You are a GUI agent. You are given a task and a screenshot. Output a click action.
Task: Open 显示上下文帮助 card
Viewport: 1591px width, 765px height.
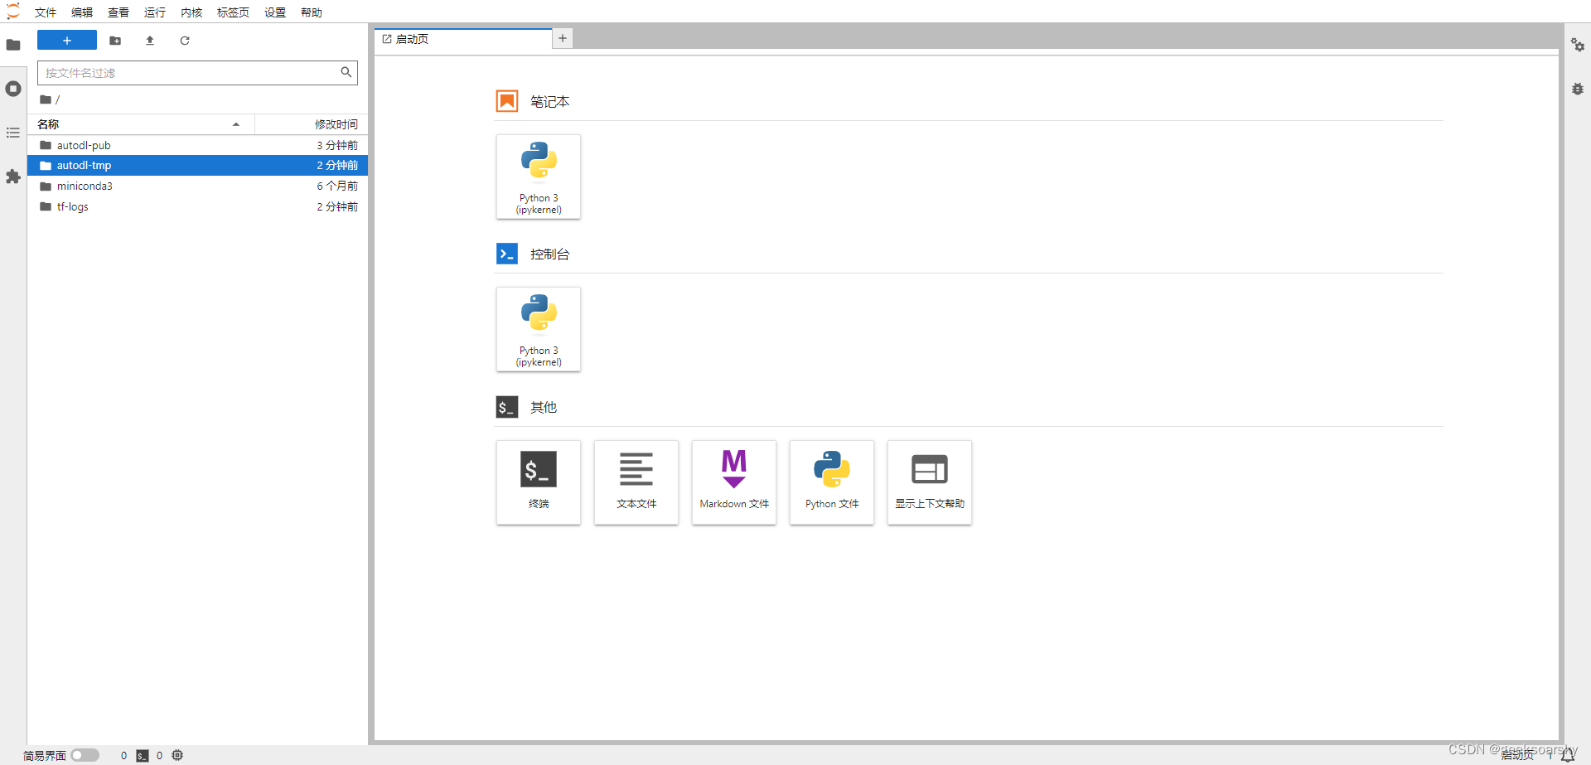pyautogui.click(x=930, y=482)
